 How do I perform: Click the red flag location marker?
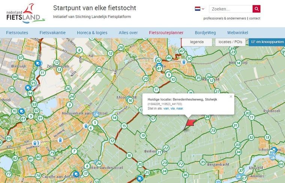[190, 123]
